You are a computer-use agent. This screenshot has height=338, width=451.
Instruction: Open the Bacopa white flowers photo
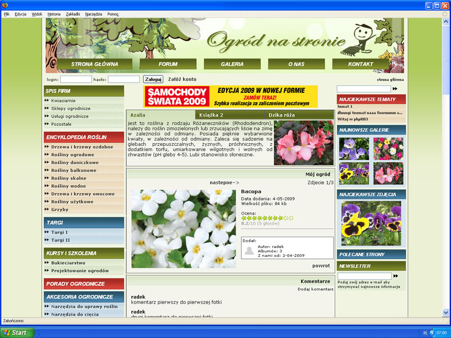tap(184, 229)
